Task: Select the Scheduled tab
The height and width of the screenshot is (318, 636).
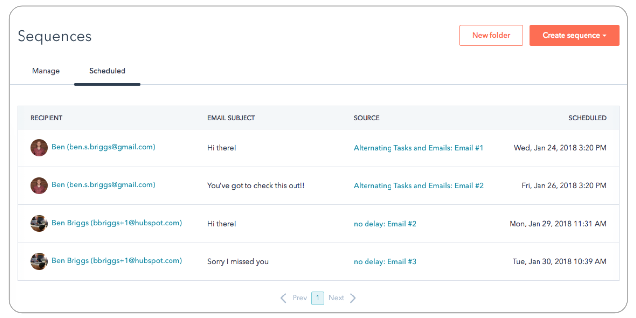Action: click(107, 71)
